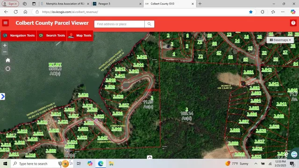Open a new browser tab
This screenshot has width=299, height=168.
[x=200, y=4]
